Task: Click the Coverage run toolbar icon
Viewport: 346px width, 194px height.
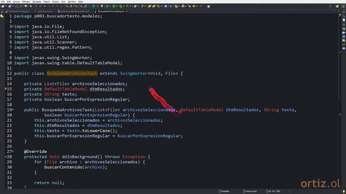Action: click(121, 6)
